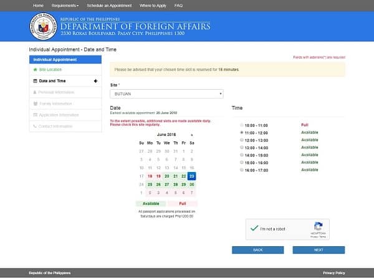
Task: Pick June 29 on the calendar
Action: pyautogui.click(x=183, y=185)
